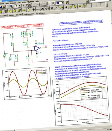
Task: Select the Text (T) tool
Action: (x=27, y=5)
